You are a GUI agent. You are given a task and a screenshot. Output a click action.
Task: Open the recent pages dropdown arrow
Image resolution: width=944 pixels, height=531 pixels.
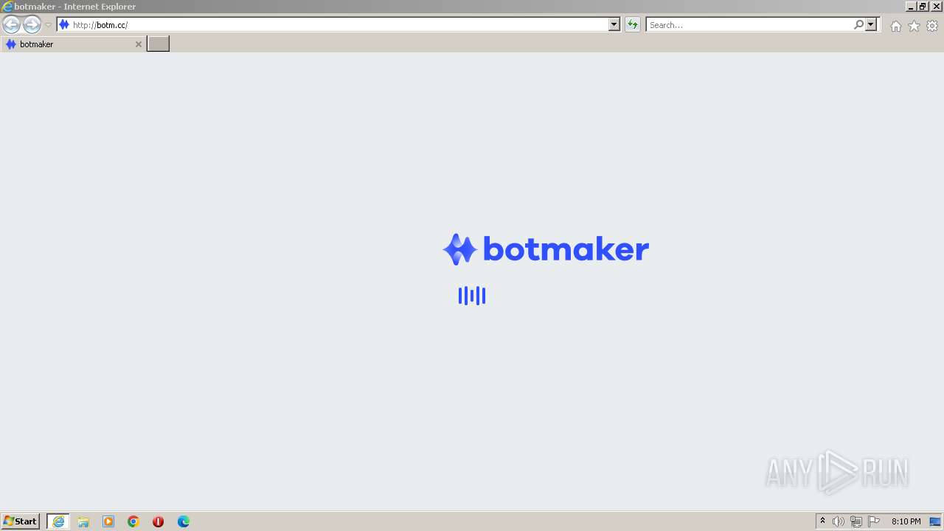48,25
